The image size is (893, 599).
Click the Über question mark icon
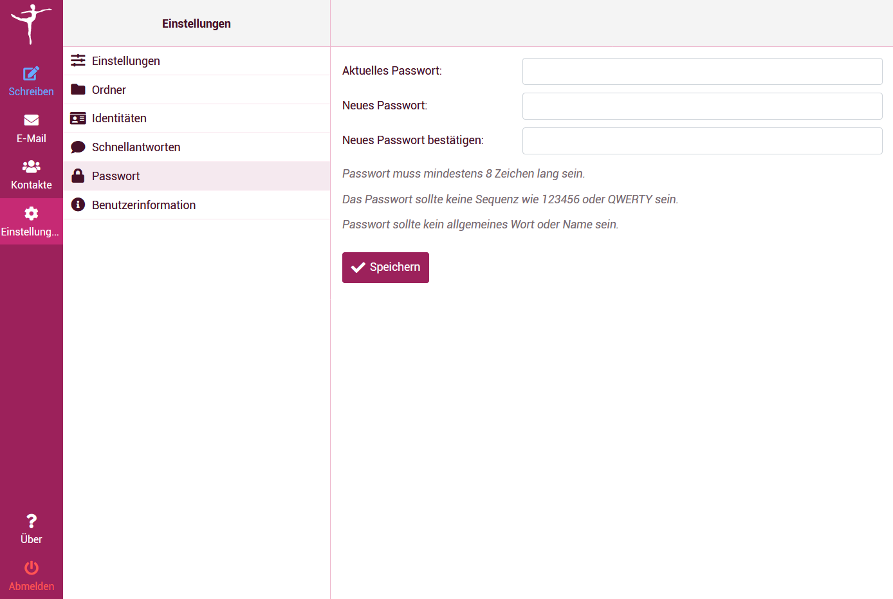point(31,521)
